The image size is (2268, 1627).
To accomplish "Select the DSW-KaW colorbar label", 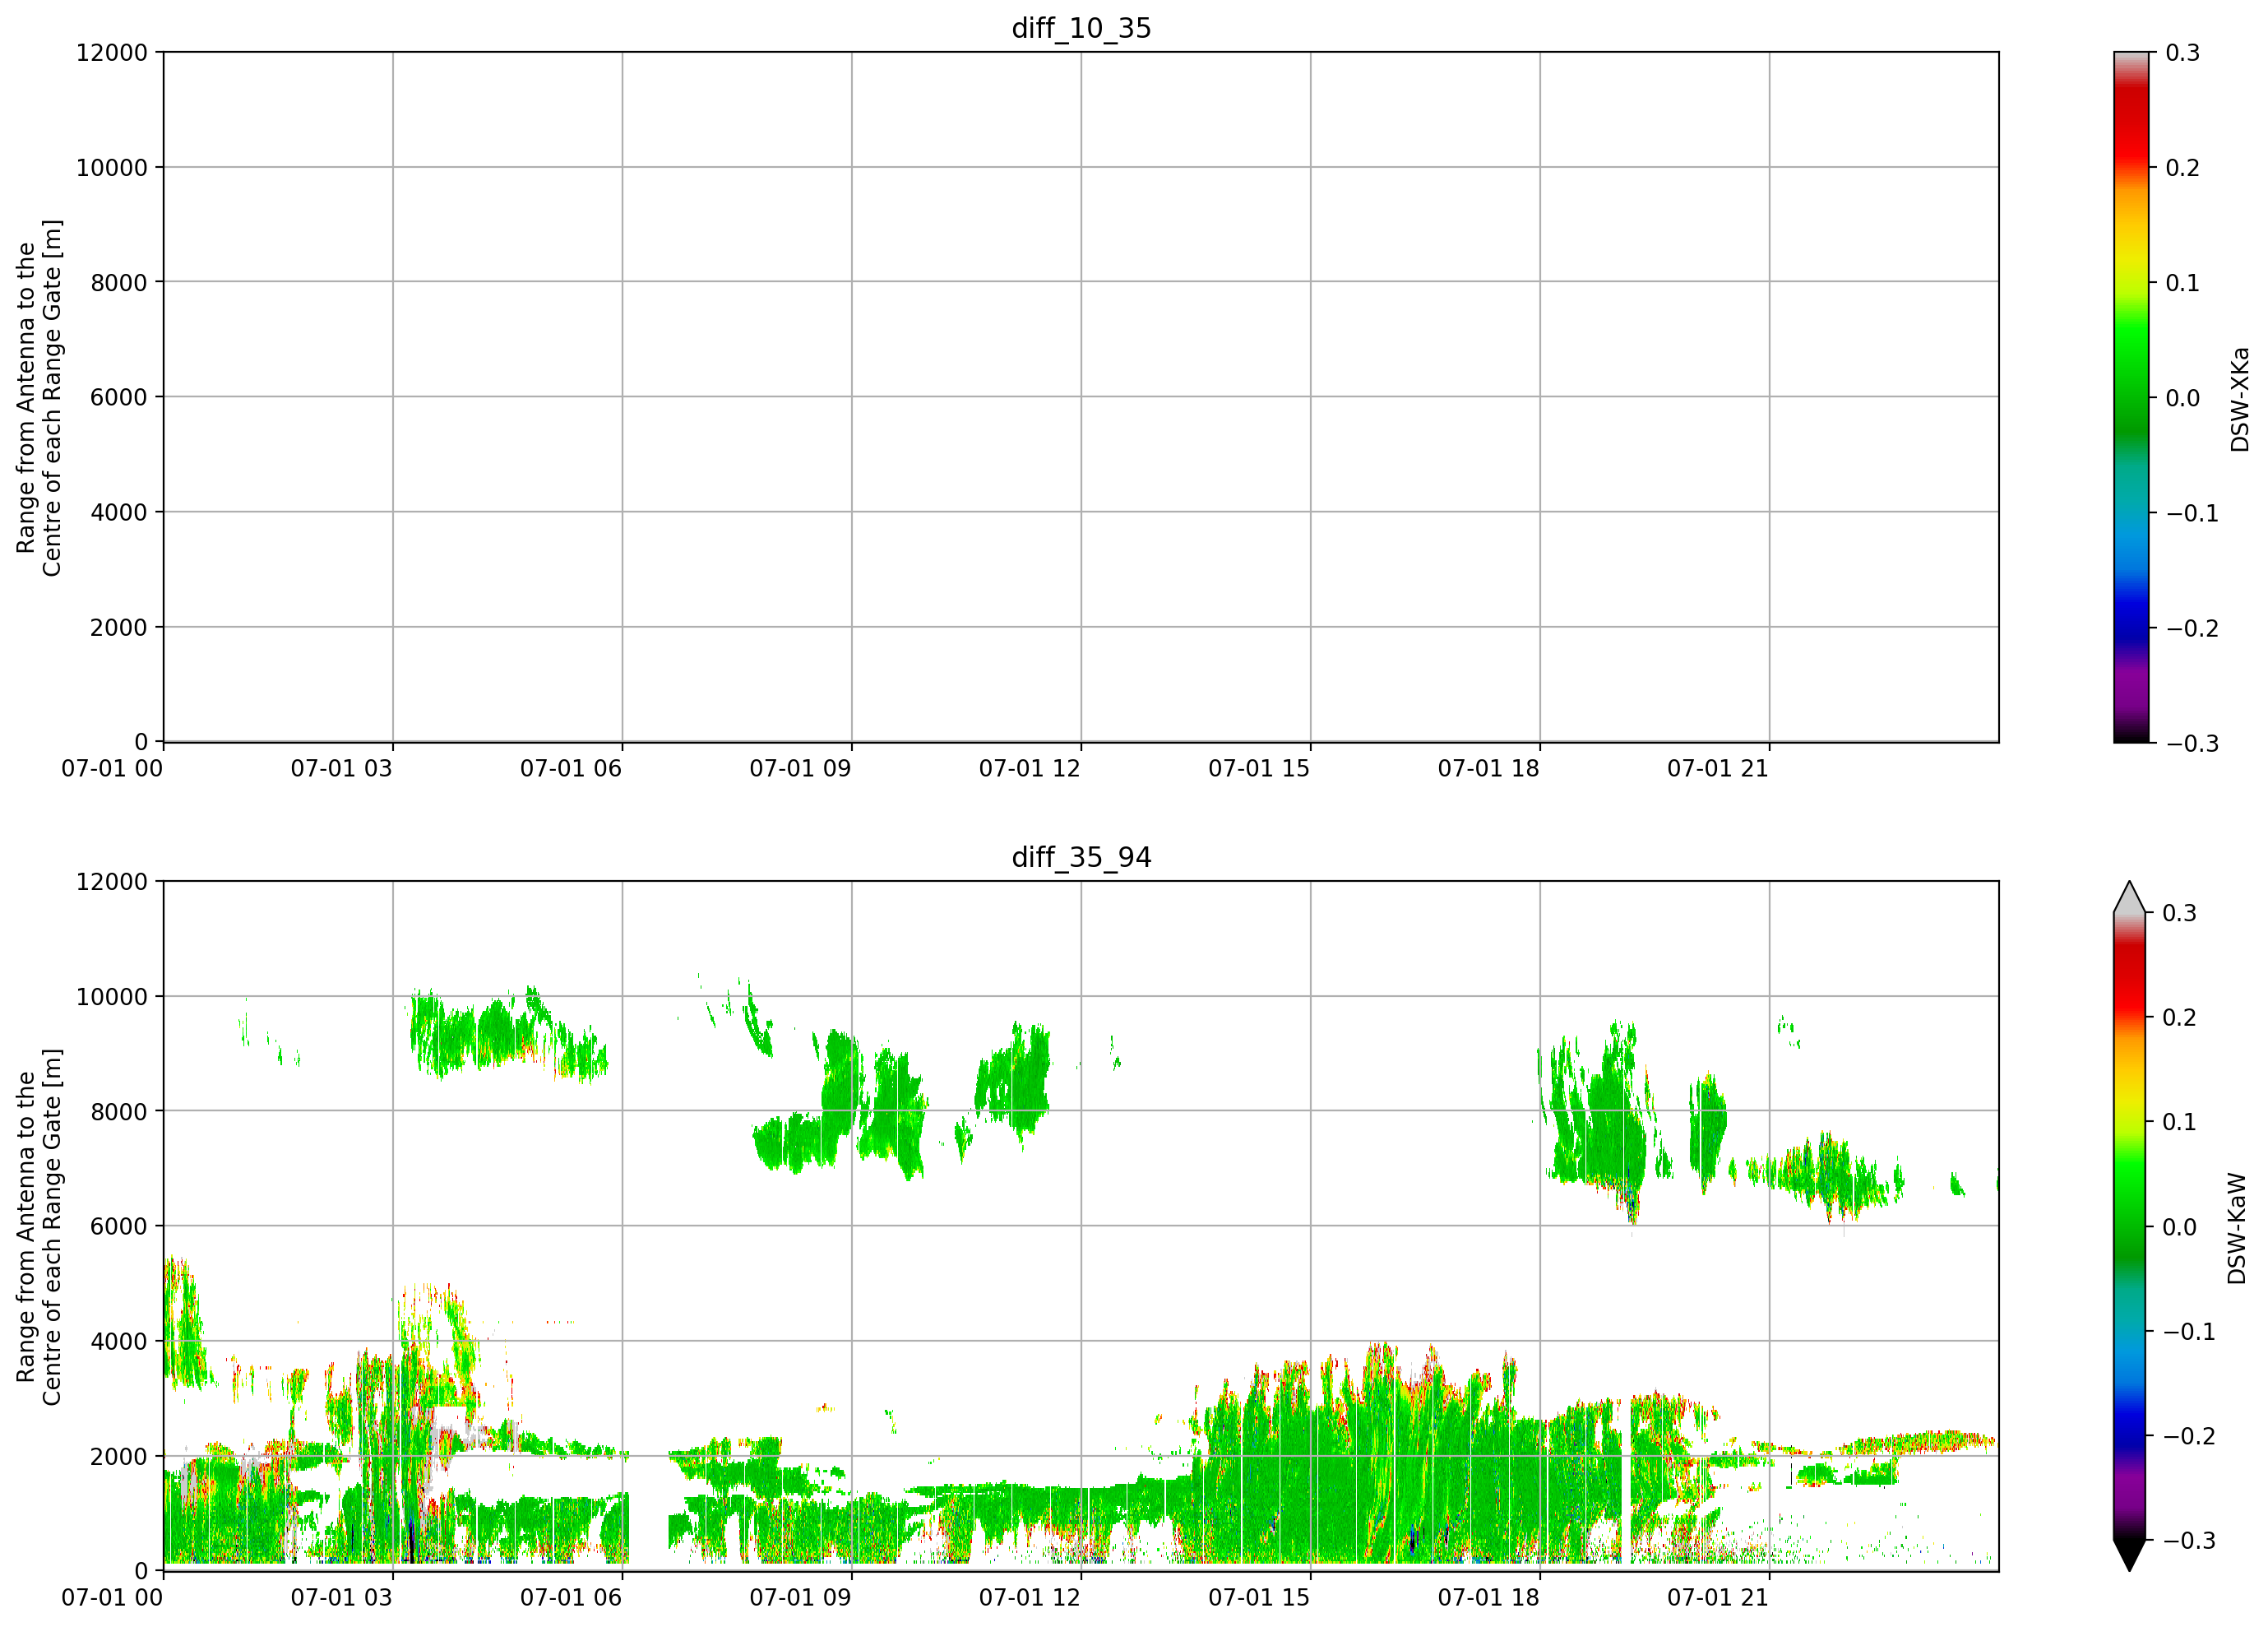I will tap(2237, 1228).
